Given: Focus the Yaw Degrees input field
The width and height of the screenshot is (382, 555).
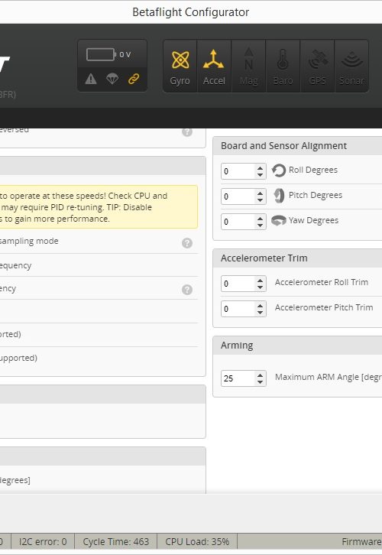Looking at the screenshot, I should click(244, 222).
